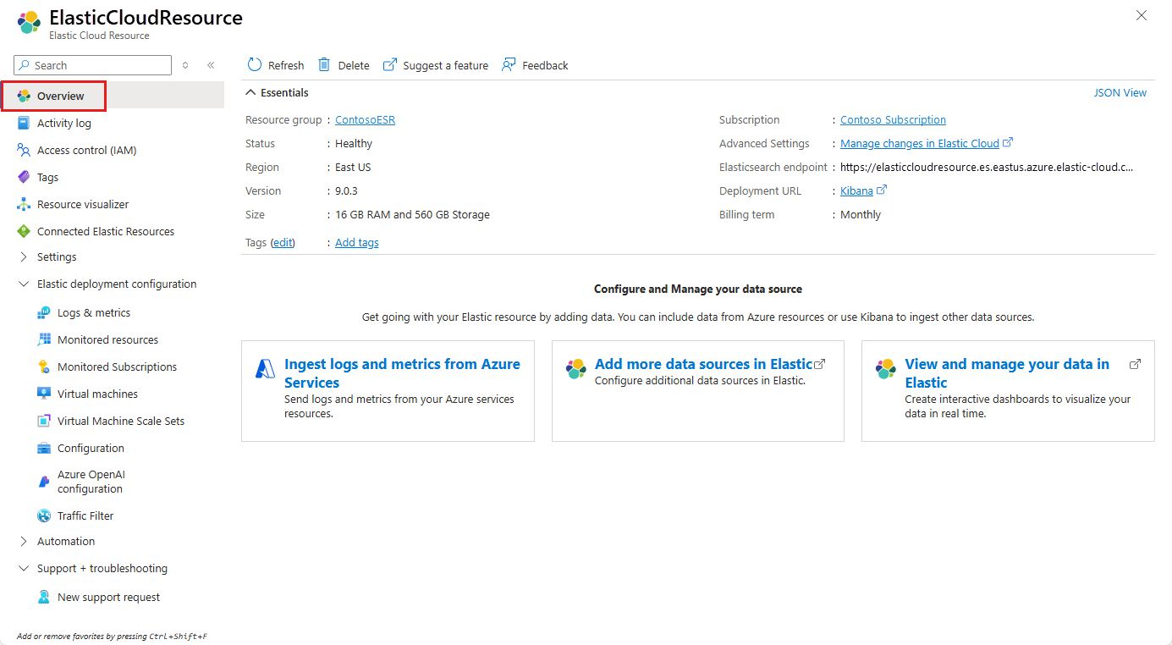This screenshot has height=645, width=1172.
Task: Open the Azure OpenAI configuration item
Action: (91, 482)
